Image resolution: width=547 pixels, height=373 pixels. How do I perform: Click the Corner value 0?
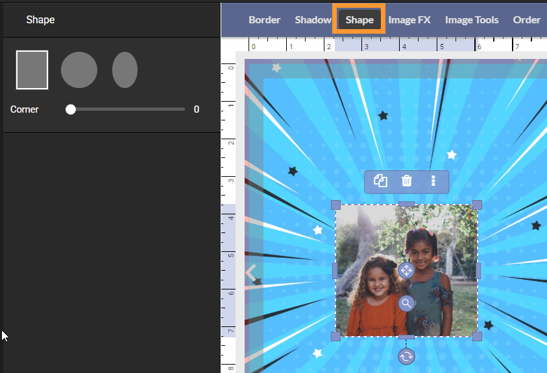tap(197, 109)
